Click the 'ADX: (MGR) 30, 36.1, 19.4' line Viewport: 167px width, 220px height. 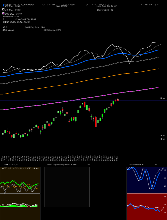point(24,27)
